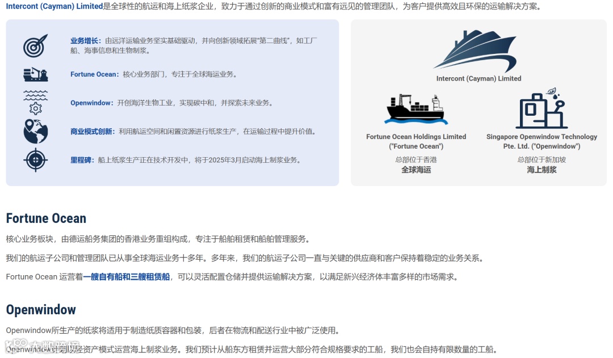Click the waves and gear Openwindow icon

pos(36,103)
